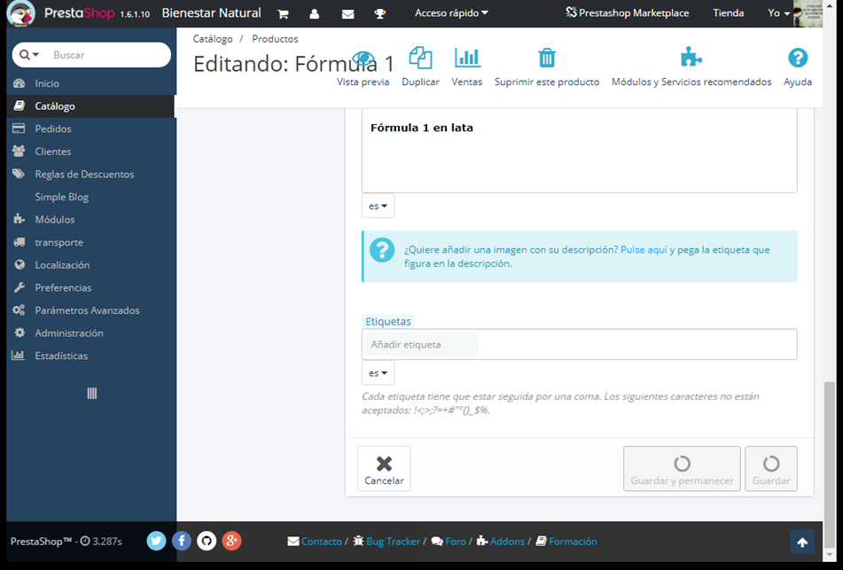843x570 pixels.
Task: Click the Etiquetas label
Action: (388, 322)
